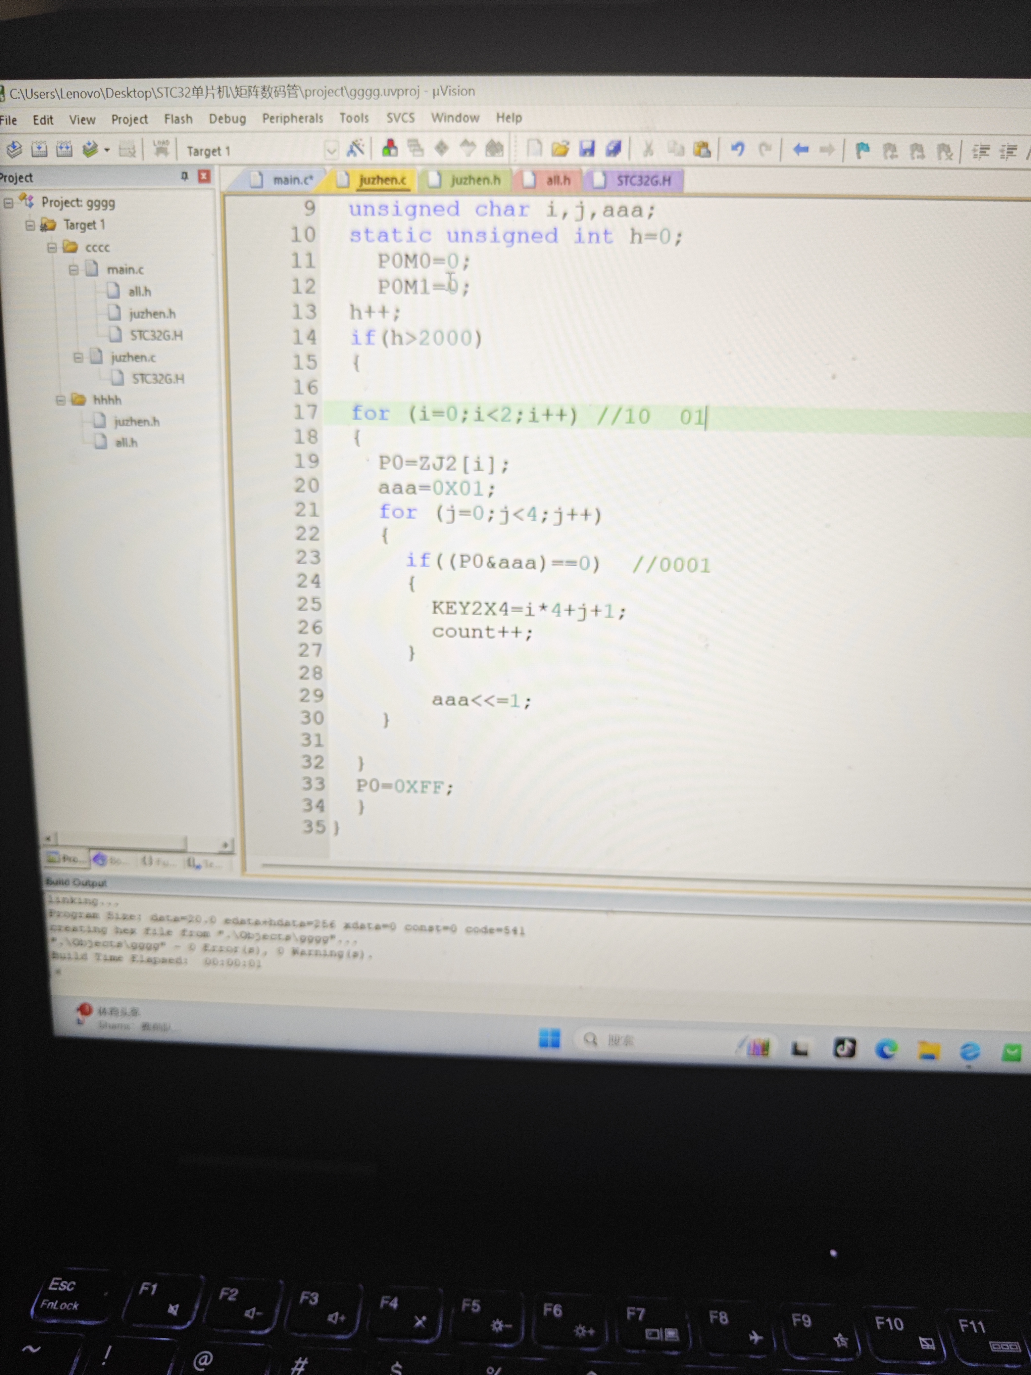Select juzhen.h under the hhhh group

pyautogui.click(x=136, y=421)
